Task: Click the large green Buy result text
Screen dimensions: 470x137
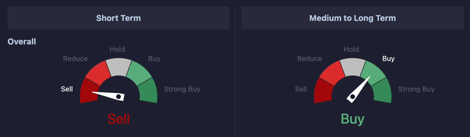Action: point(353,119)
